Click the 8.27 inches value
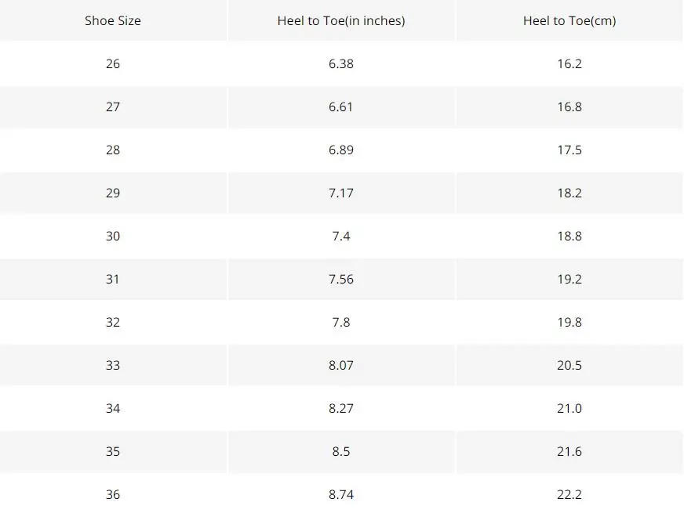This screenshot has height=513, width=684. [x=341, y=409]
